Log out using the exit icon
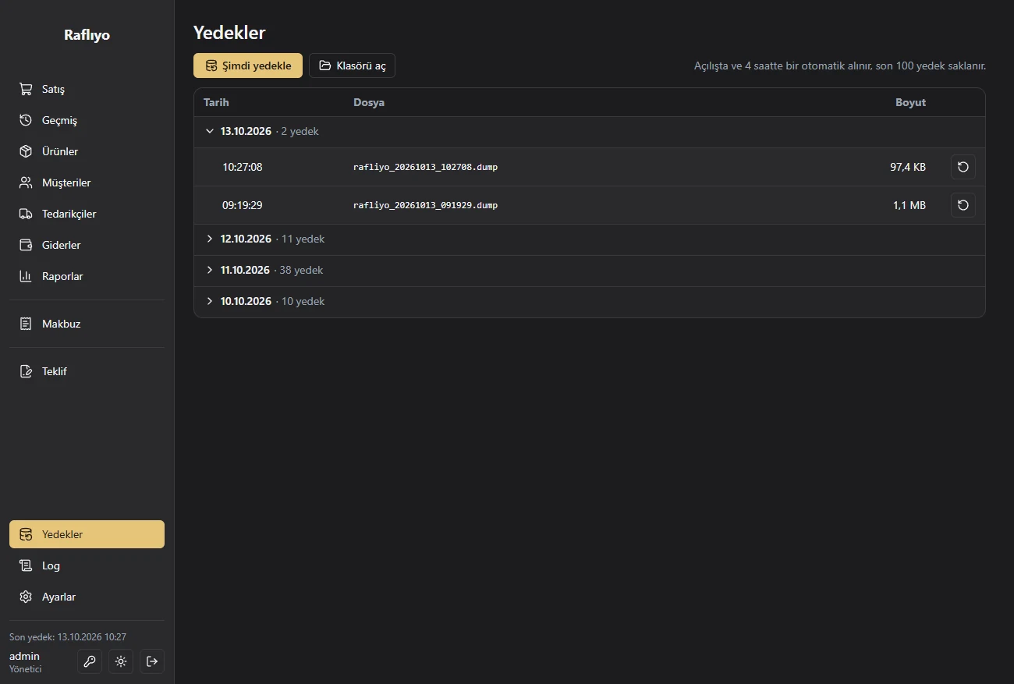Viewport: 1014px width, 684px height. [x=152, y=661]
